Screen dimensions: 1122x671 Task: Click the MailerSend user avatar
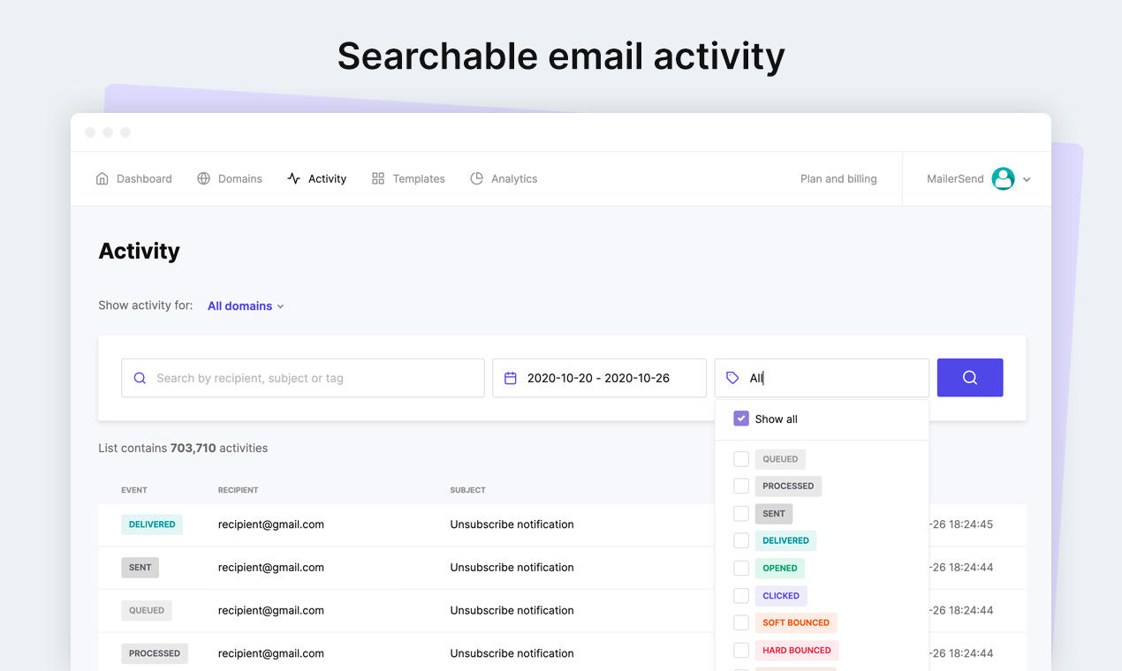click(x=1003, y=178)
